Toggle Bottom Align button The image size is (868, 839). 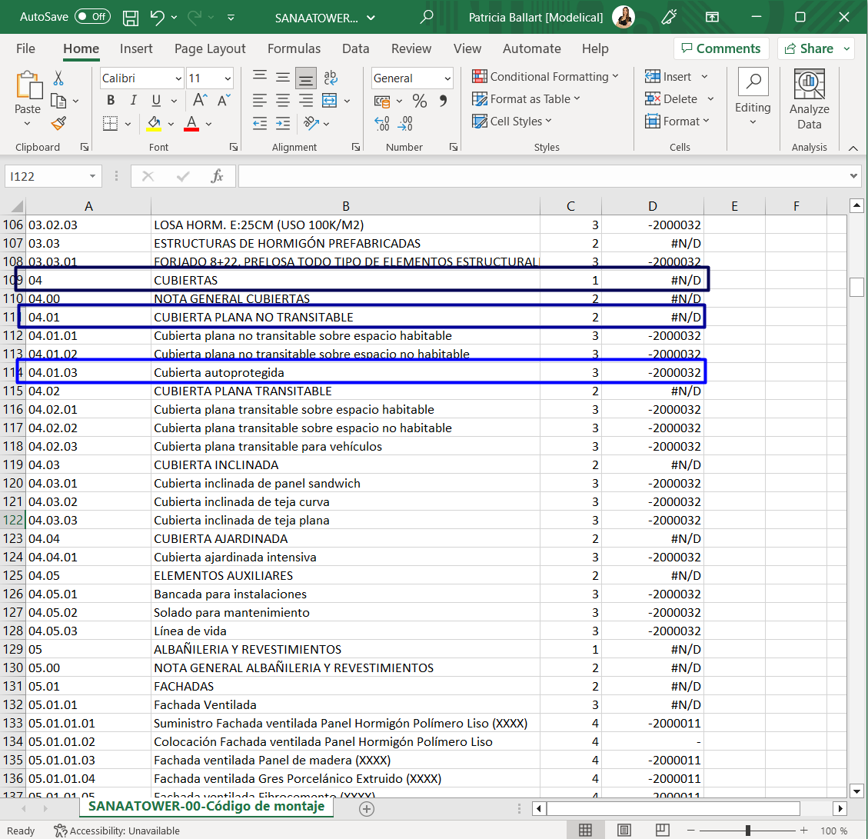[x=305, y=78]
